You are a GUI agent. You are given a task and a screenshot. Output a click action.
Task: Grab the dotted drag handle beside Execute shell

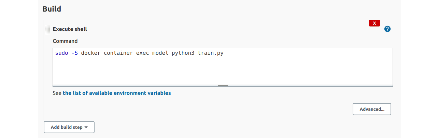pyautogui.click(x=48, y=30)
